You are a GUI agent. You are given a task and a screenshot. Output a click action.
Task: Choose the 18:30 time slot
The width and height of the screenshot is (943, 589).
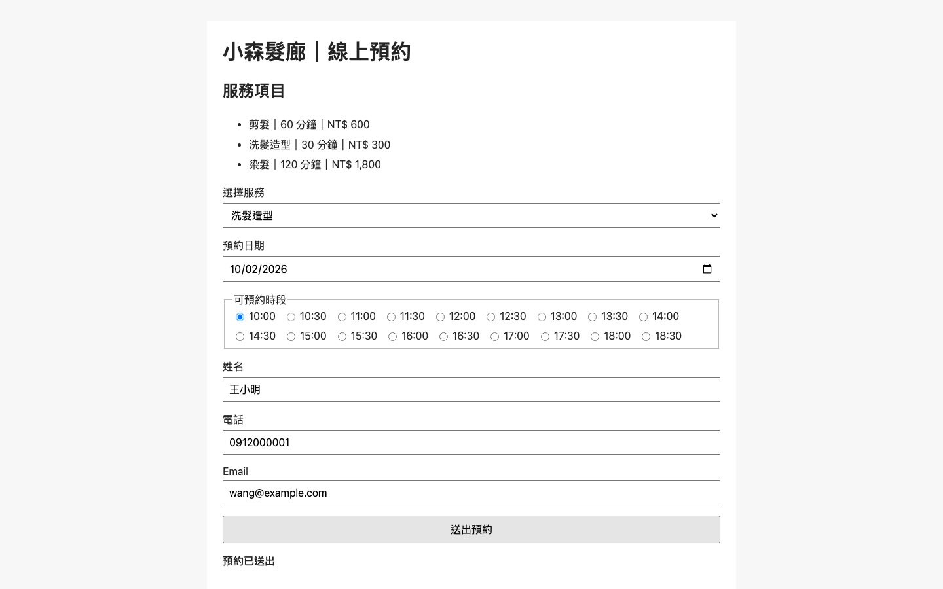(x=646, y=336)
